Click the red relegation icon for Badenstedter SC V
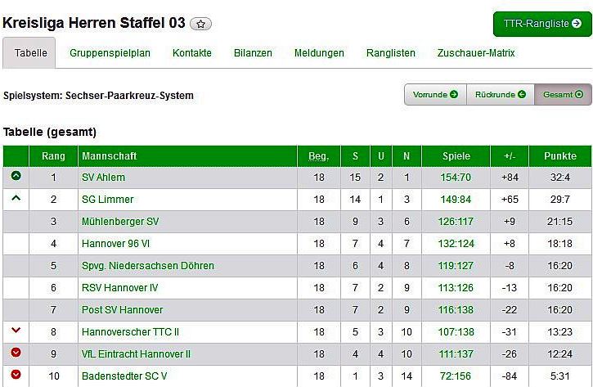 tap(16, 376)
